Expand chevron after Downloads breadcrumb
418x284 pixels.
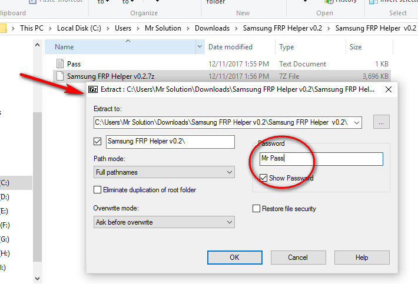(x=236, y=28)
